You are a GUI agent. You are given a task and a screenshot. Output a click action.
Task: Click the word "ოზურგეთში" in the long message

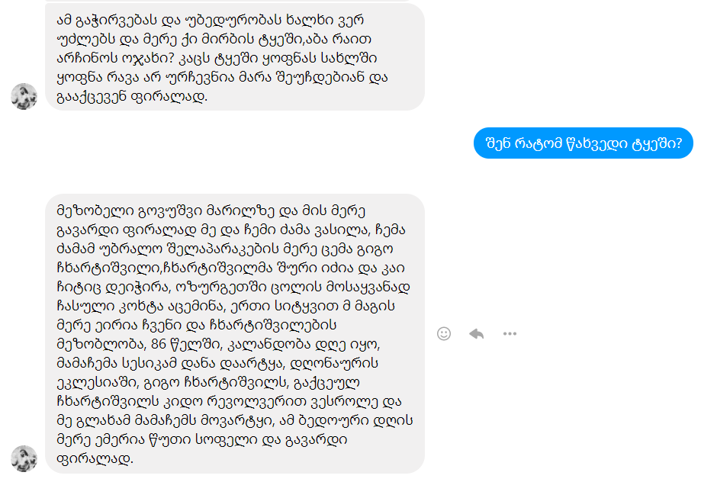224,287
